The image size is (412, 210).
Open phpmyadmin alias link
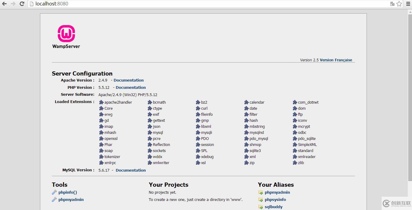277,192
